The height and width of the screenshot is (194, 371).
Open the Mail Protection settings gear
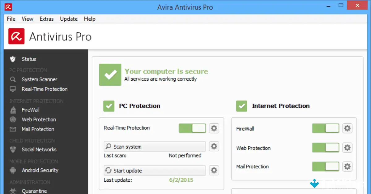pos(347,167)
